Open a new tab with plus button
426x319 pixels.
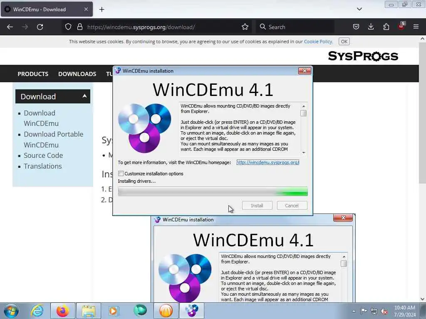(x=102, y=10)
